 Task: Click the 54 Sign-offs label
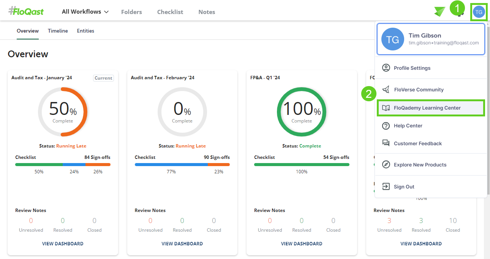(x=336, y=157)
